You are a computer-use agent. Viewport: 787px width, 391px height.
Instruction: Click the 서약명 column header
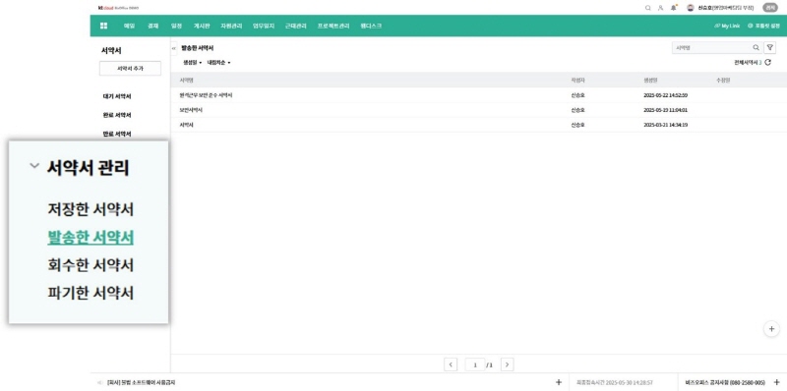pos(187,81)
